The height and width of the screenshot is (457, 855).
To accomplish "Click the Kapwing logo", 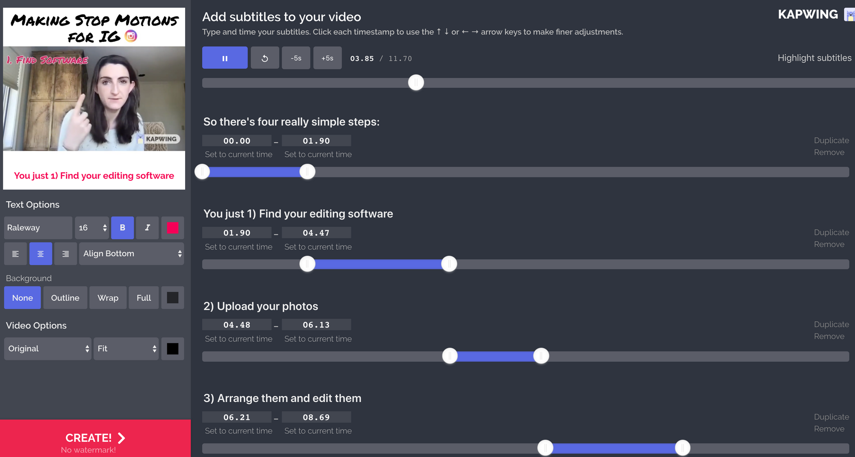I will pos(808,15).
